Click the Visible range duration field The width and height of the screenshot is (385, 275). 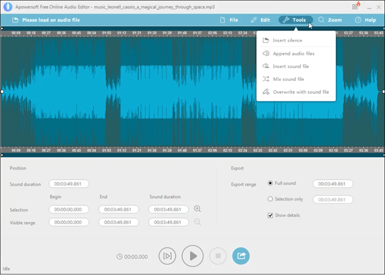pyautogui.click(x=169, y=222)
